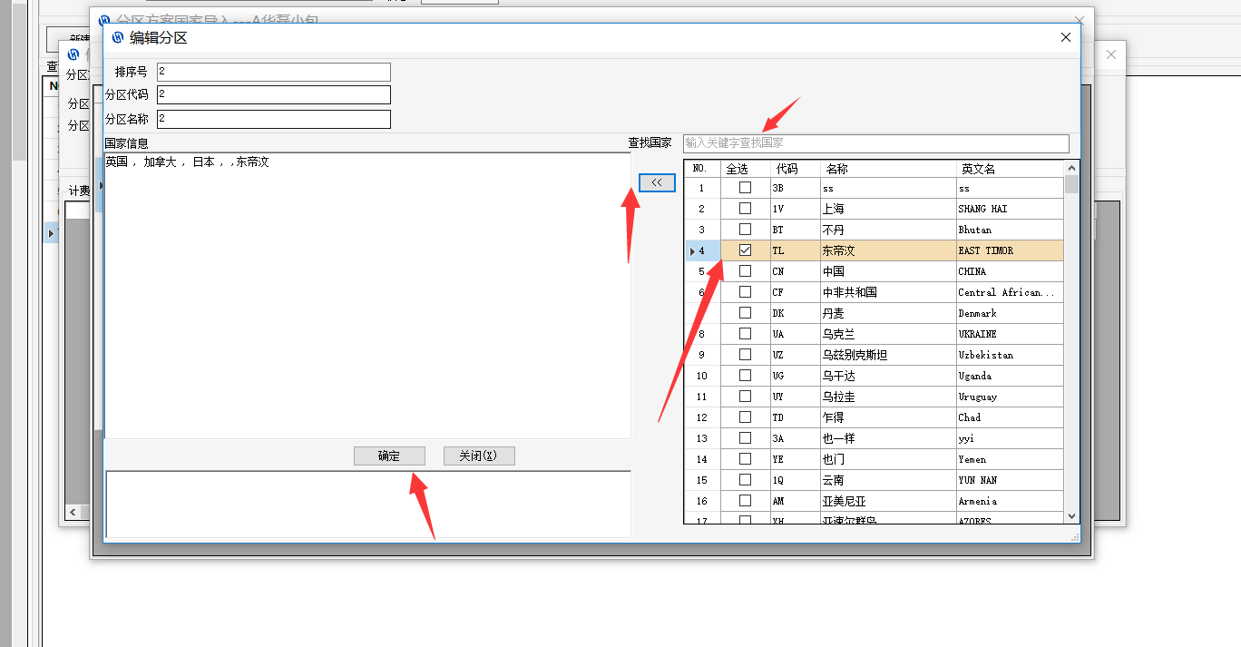The width and height of the screenshot is (1241, 647).
Task: Click the << add country button
Action: tap(657, 182)
